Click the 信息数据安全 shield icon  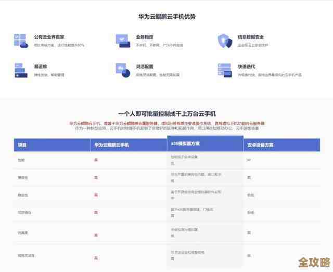pyautogui.click(x=225, y=41)
